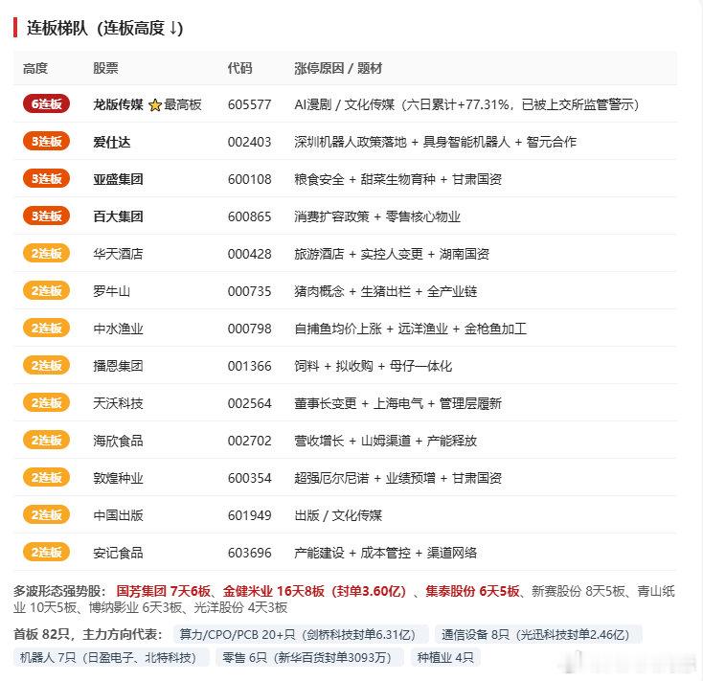Open stock 爱仕达
This screenshot has height=681, width=703.
(x=112, y=142)
